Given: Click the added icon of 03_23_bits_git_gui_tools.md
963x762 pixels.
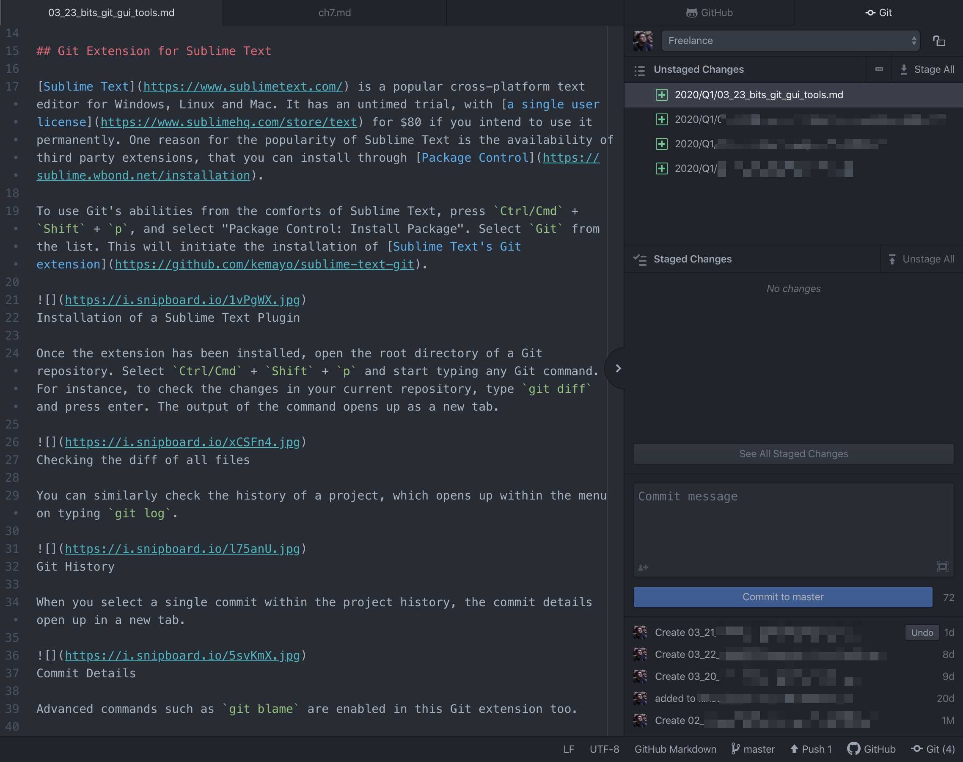Looking at the screenshot, I should (662, 94).
